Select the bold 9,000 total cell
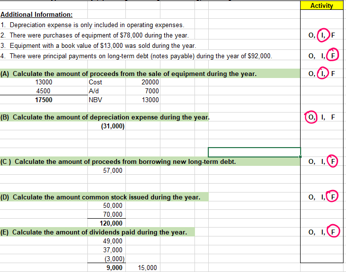This screenshot has height=272, width=346. (107, 268)
